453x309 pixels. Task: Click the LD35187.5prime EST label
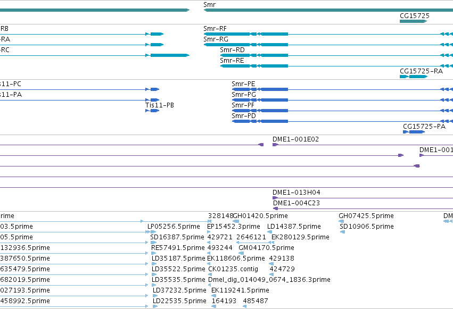point(178,258)
